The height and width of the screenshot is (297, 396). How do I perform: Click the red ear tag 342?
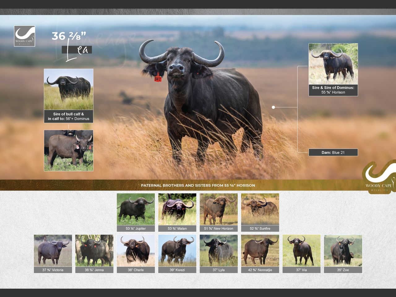tap(158, 78)
